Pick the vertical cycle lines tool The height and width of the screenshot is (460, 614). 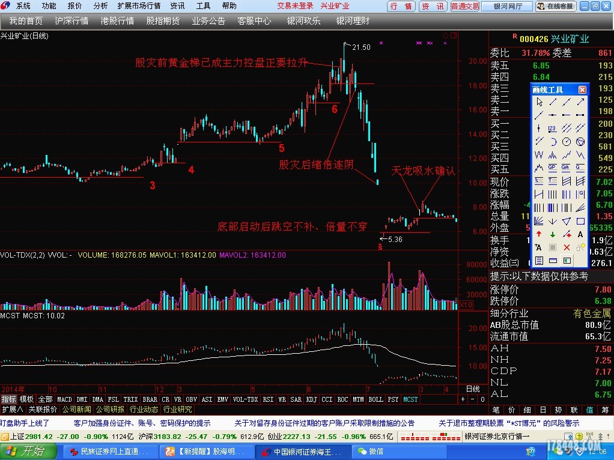553,195
